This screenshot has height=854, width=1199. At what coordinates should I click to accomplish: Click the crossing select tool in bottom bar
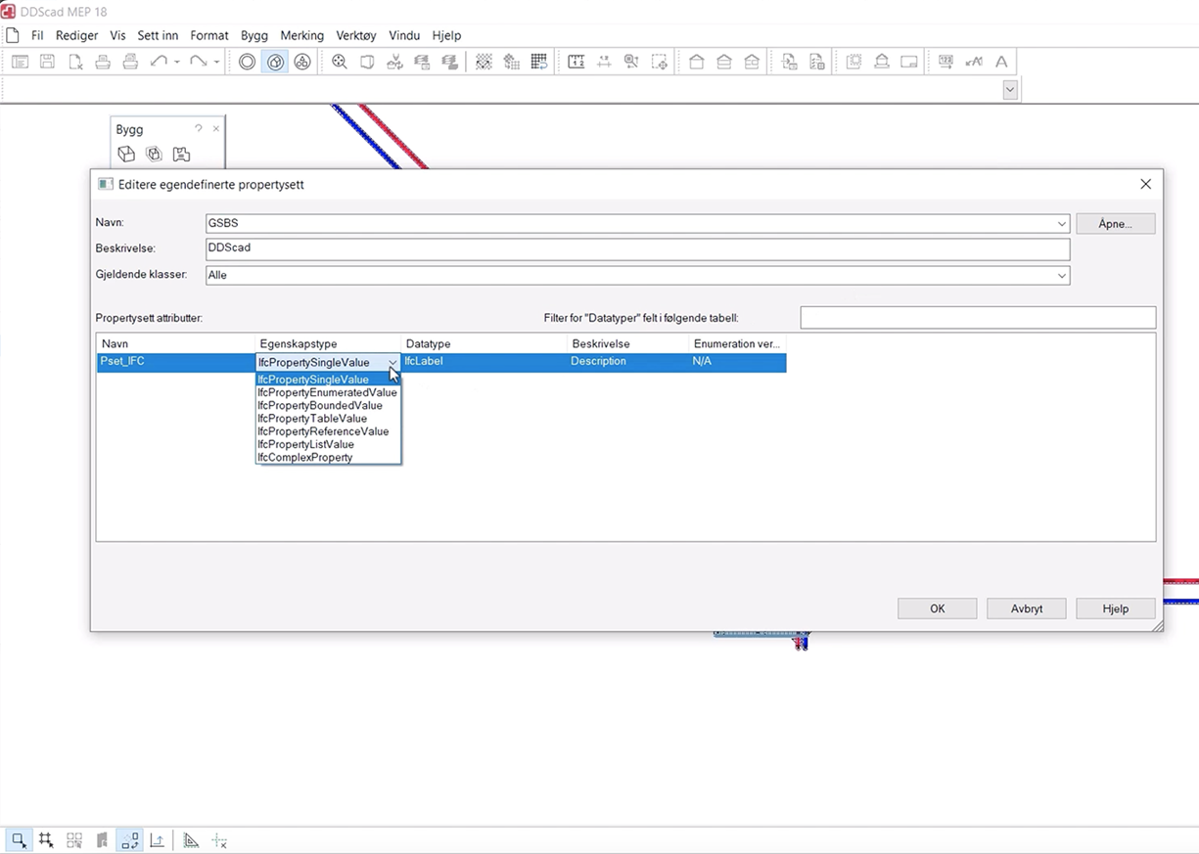(x=46, y=840)
